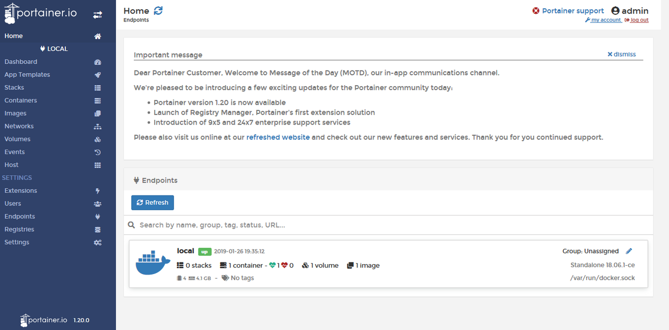Open the Portainer support link

point(573,11)
